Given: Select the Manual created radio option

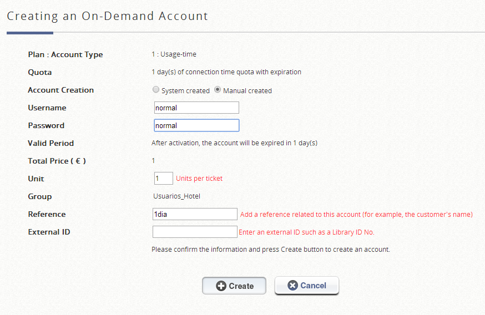Looking at the screenshot, I should [218, 90].
